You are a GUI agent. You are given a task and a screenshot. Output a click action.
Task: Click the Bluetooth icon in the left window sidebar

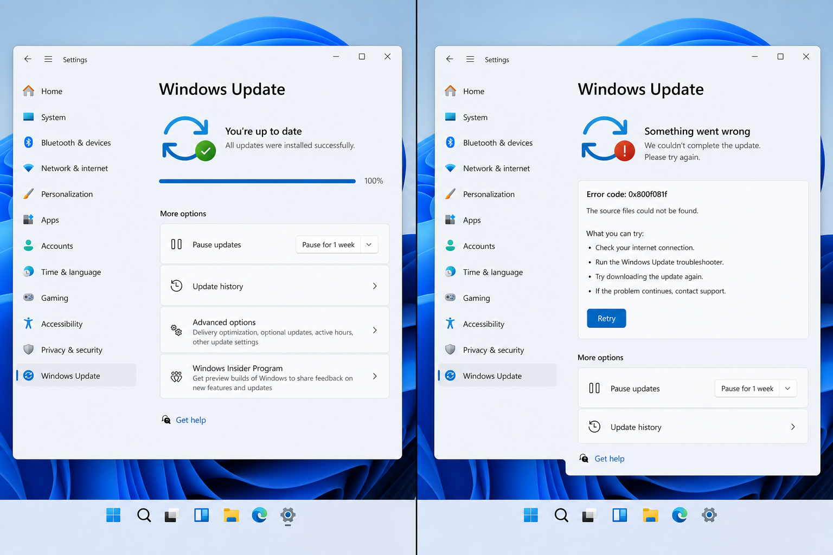(29, 143)
